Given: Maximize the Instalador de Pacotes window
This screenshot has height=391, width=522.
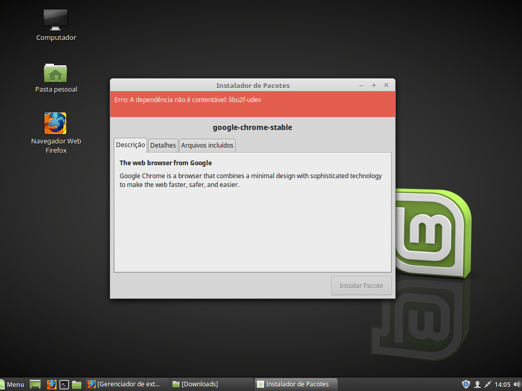Looking at the screenshot, I should coord(374,85).
